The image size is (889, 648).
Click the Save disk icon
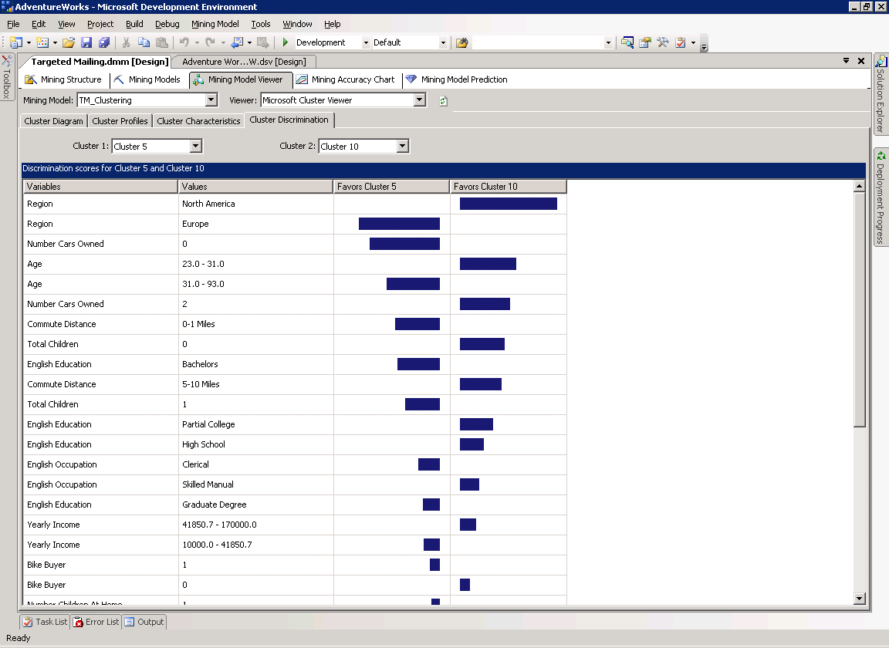tap(86, 42)
